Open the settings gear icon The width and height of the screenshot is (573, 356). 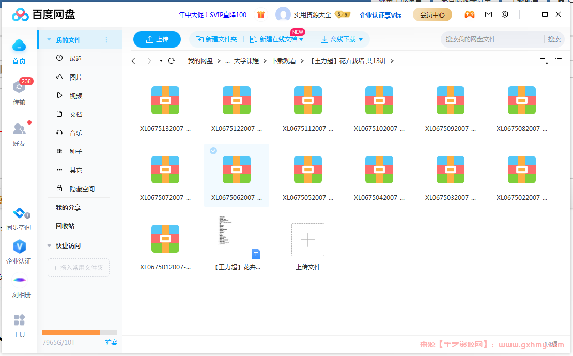point(505,14)
